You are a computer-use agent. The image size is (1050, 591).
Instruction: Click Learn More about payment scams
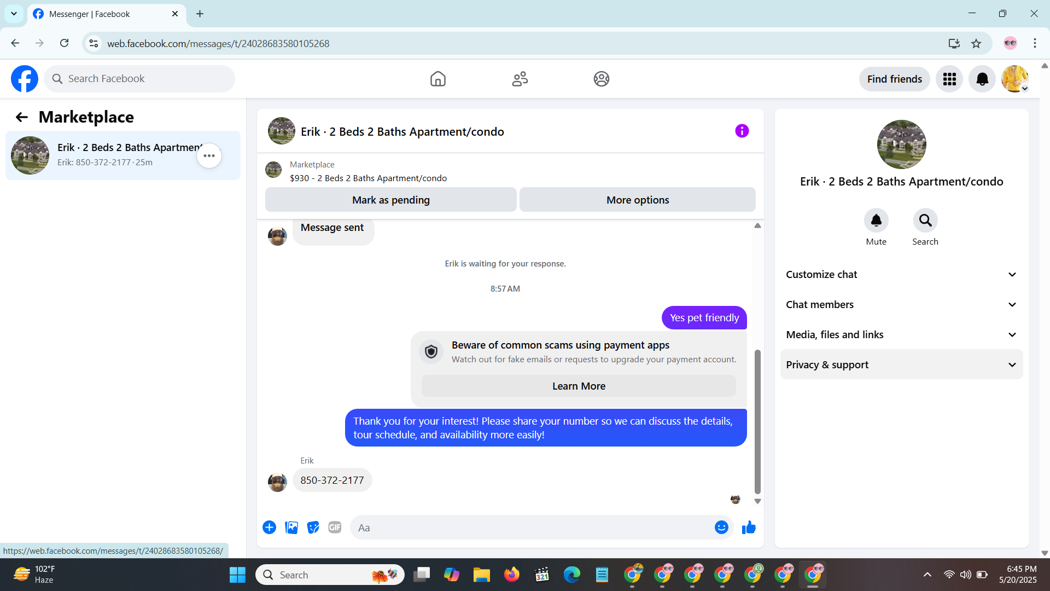point(579,386)
